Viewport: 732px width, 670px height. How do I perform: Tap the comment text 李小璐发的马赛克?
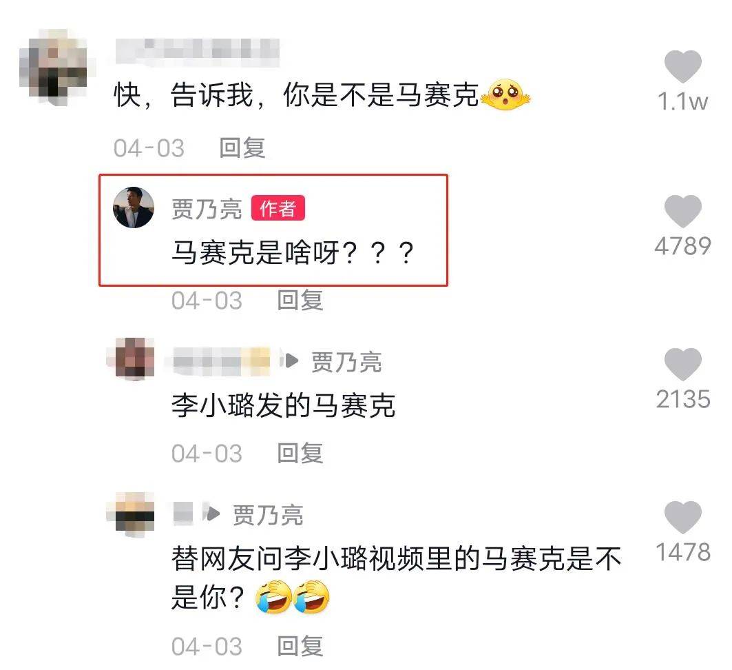[x=284, y=405]
